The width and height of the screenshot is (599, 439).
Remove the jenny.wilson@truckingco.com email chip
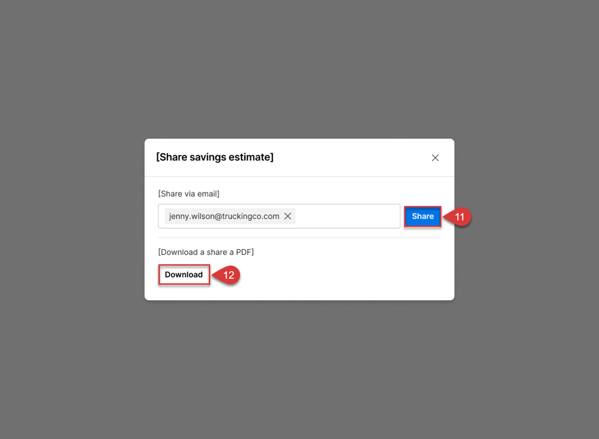coord(288,216)
